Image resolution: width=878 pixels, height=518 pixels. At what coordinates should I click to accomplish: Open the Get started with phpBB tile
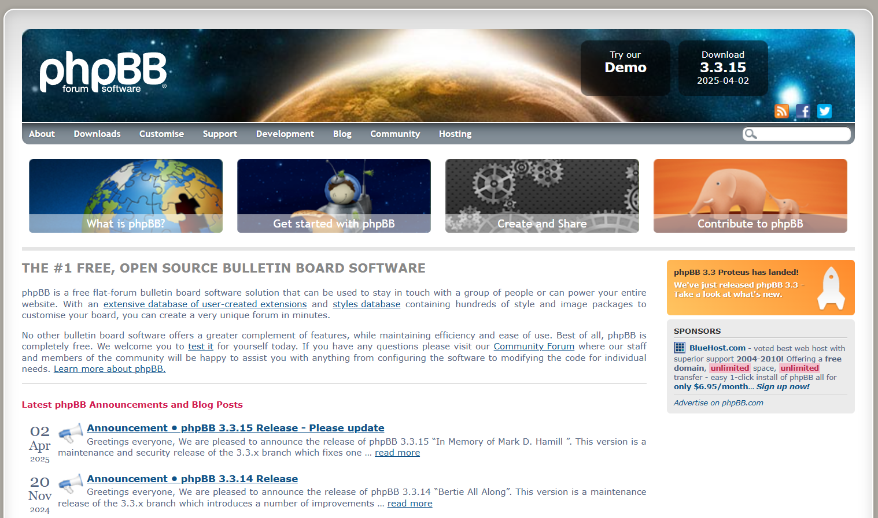[334, 196]
